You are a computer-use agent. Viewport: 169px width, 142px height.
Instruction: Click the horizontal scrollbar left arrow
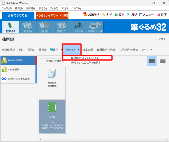point(40,139)
